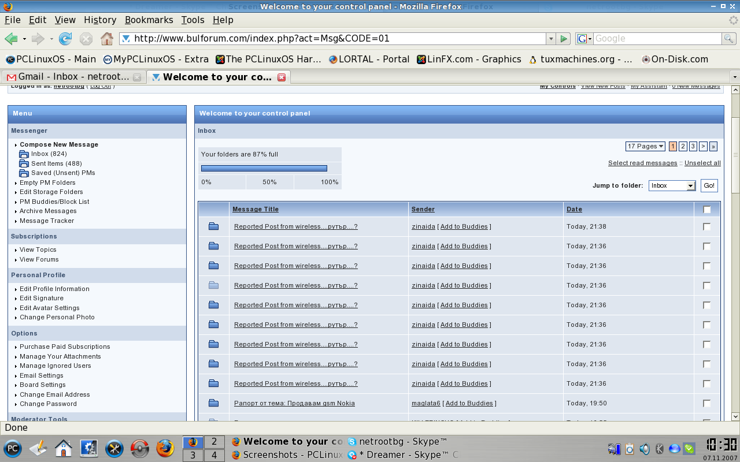Viewport: 740px width, 462px height.
Task: Open the Help menu
Action: coord(223,20)
